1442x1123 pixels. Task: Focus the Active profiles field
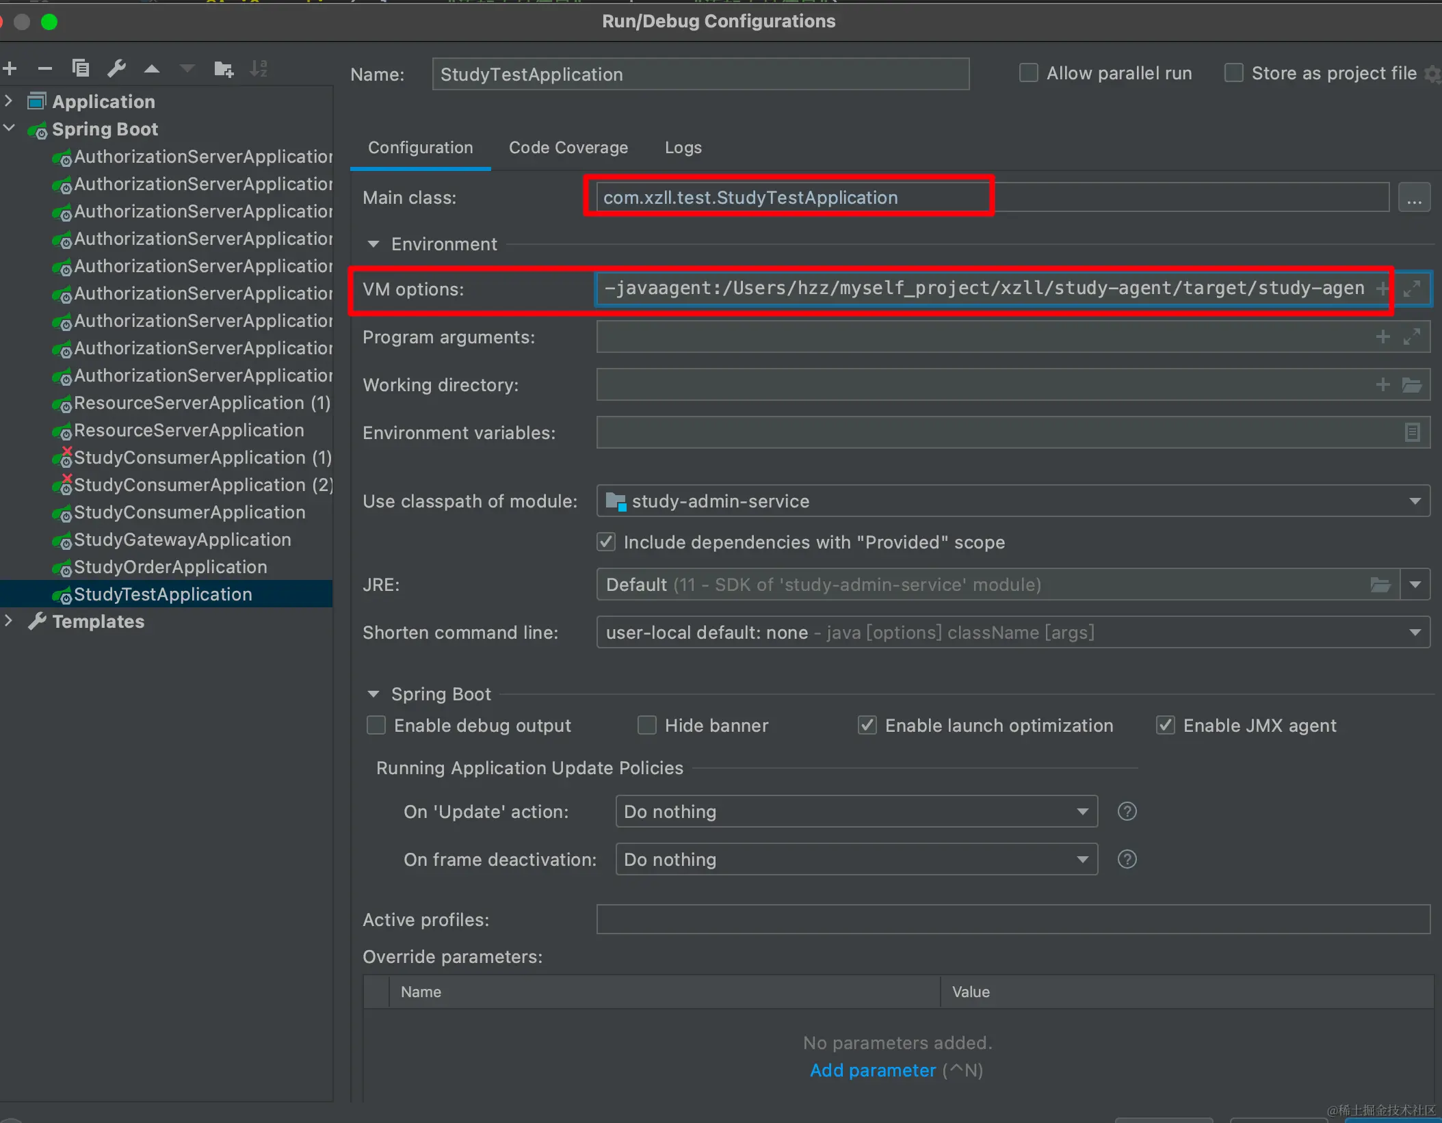coord(1013,919)
